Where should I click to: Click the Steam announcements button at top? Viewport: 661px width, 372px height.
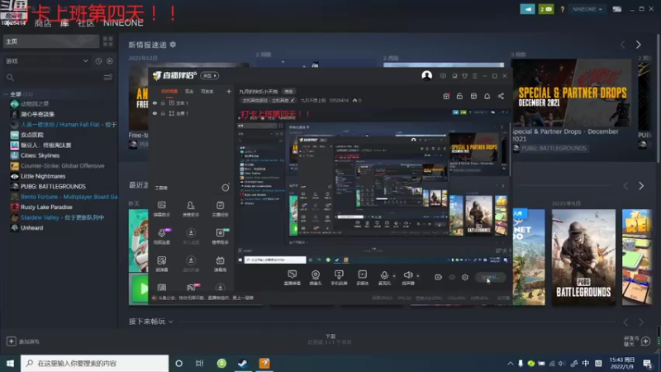coord(527,9)
